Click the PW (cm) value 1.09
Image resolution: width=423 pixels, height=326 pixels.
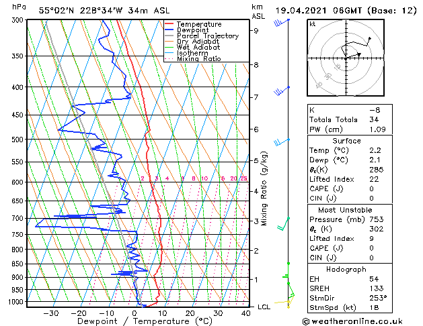pyautogui.click(x=377, y=129)
